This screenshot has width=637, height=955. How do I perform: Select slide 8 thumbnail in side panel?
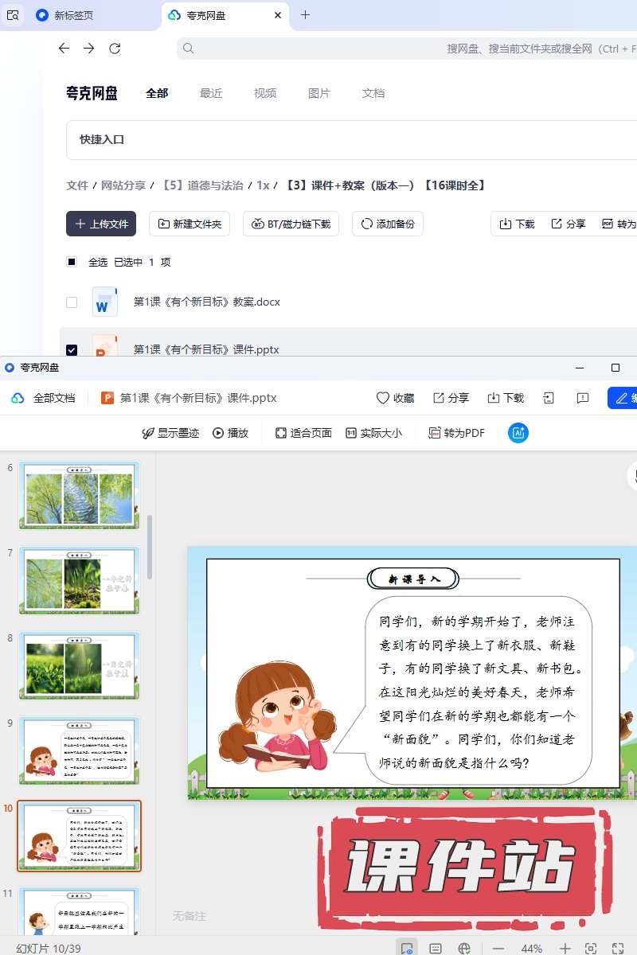(79, 665)
